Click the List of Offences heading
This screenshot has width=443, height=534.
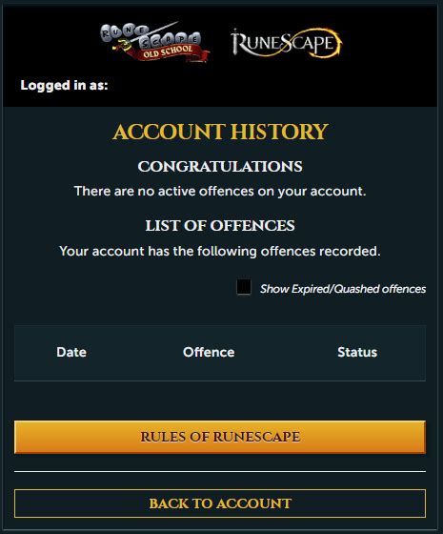tap(220, 225)
